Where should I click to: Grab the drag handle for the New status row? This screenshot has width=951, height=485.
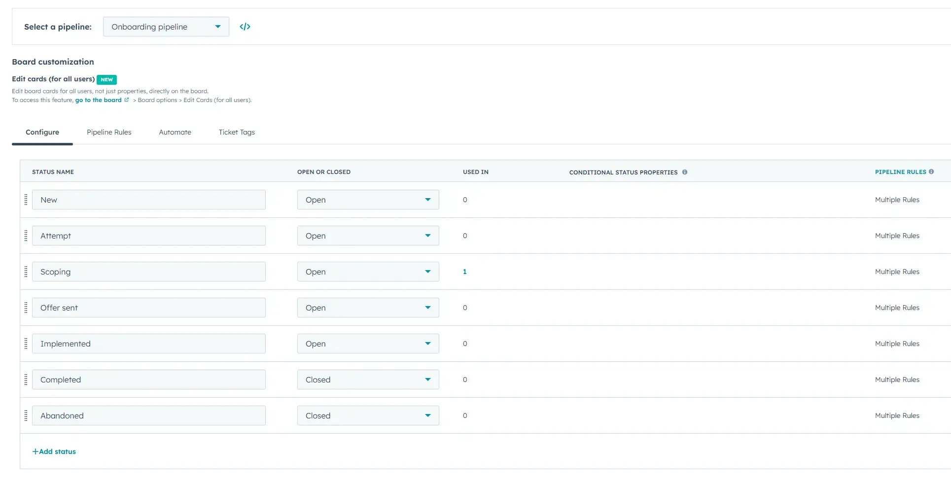26,200
